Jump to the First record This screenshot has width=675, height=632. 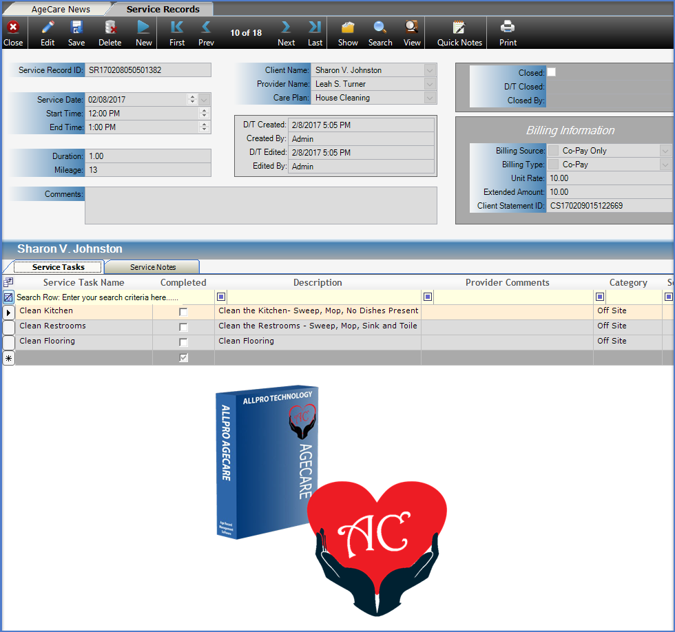[177, 28]
